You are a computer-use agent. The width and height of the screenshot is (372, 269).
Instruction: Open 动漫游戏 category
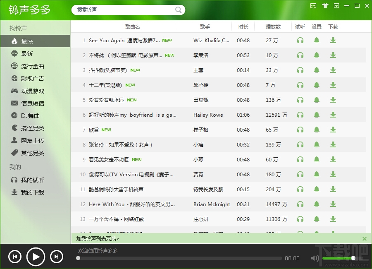36,91
